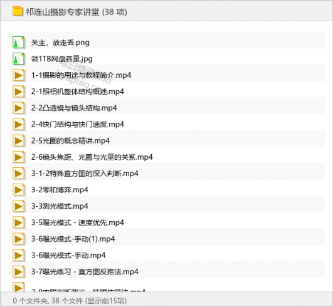Click the video icon for 2-6镜头焦距、光圈与光量的关系.mp4
The image size is (333, 307).
(18, 157)
